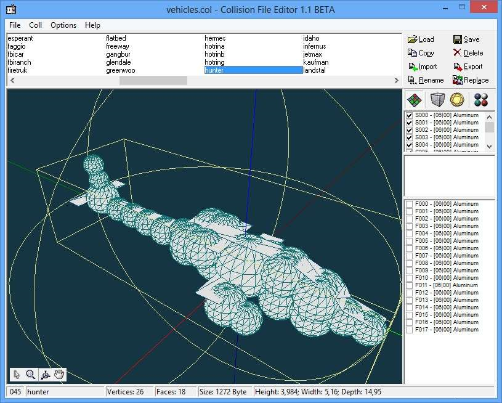Screen dimensions: 502x403
Task: Check face F008 Aluminum
Action: point(409,263)
